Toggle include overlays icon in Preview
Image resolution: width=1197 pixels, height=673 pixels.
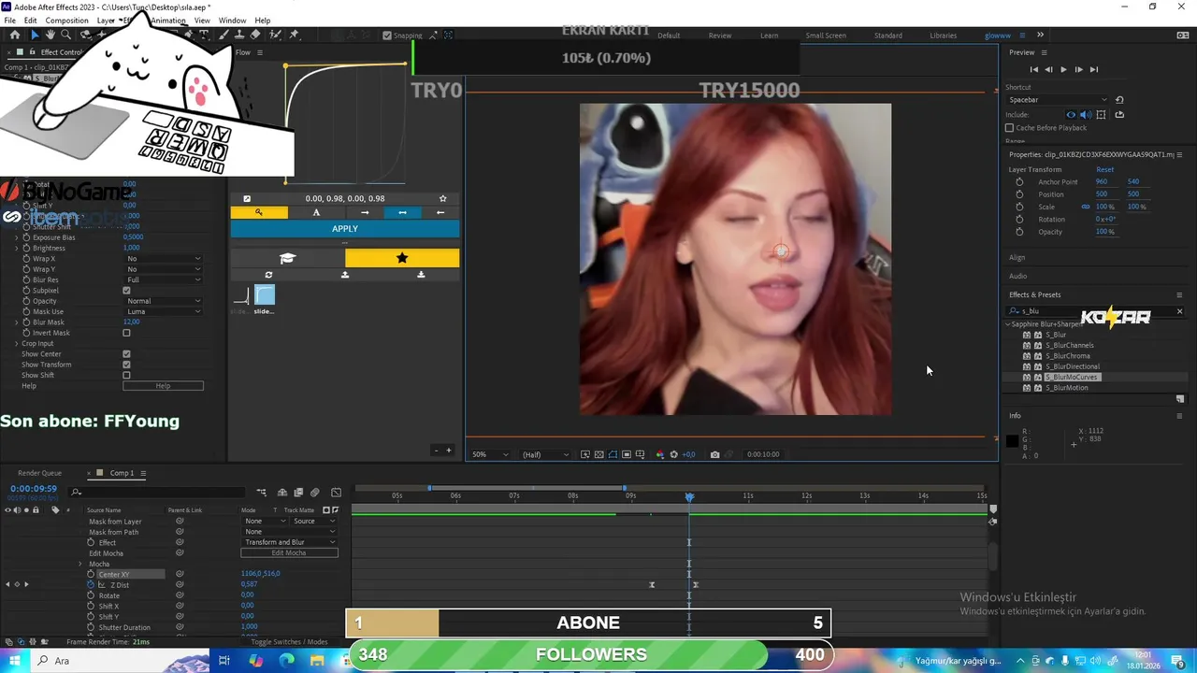tap(1101, 115)
